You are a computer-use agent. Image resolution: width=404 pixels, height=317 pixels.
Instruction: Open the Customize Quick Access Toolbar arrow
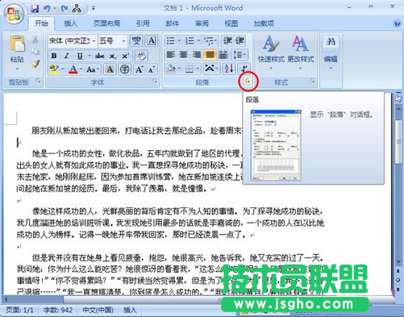[x=94, y=9]
